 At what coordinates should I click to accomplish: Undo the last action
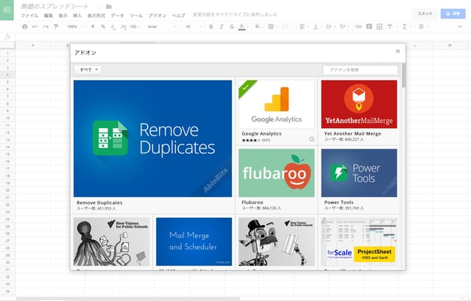pos(35,26)
